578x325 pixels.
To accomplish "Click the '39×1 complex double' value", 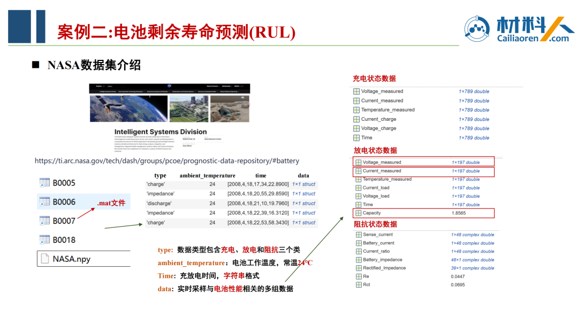I will 473,268.
